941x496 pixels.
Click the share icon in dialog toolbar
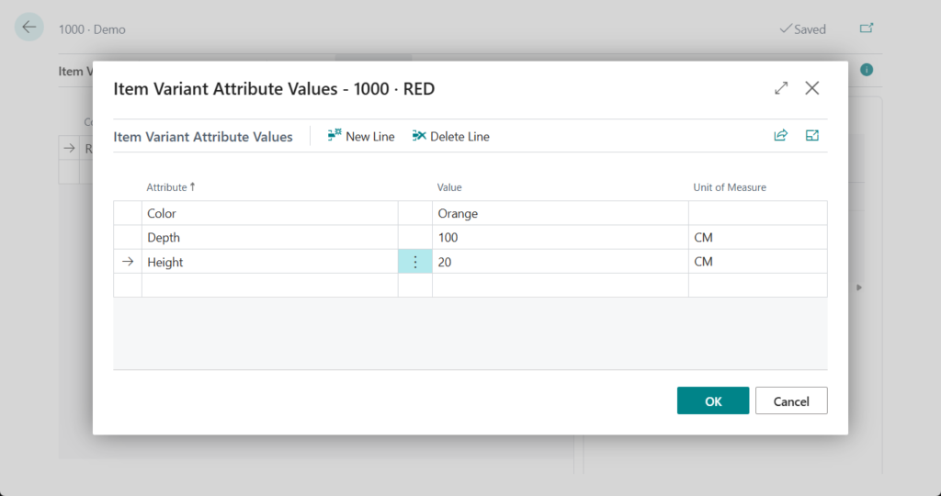tap(780, 136)
